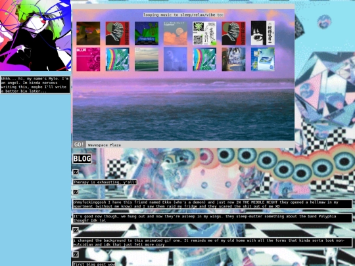
Task: Click the icon above the first blog post
Action: pyautogui.click(x=76, y=254)
